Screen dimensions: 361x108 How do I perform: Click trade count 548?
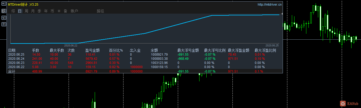tap(70, 63)
